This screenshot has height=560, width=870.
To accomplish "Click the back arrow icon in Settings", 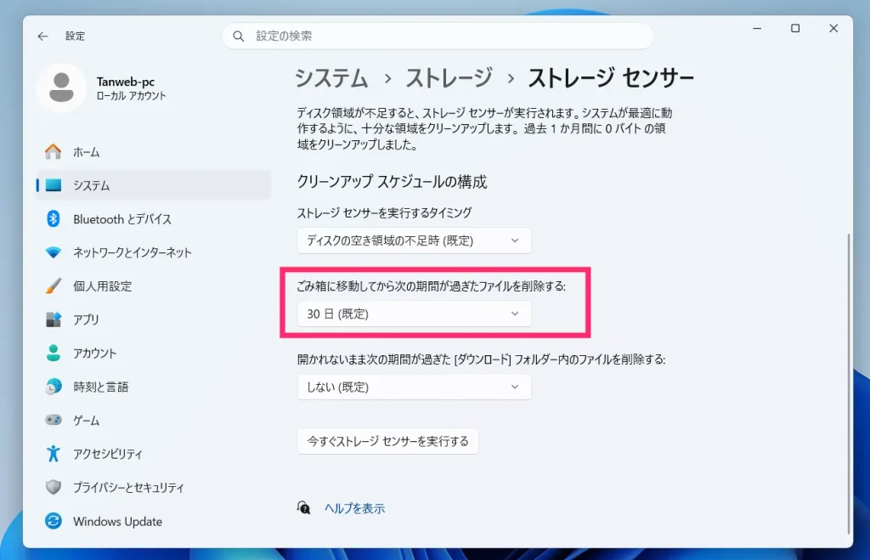I will coord(42,36).
